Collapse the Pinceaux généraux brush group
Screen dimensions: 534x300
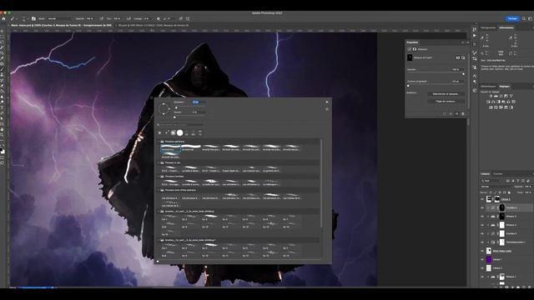tap(159, 142)
